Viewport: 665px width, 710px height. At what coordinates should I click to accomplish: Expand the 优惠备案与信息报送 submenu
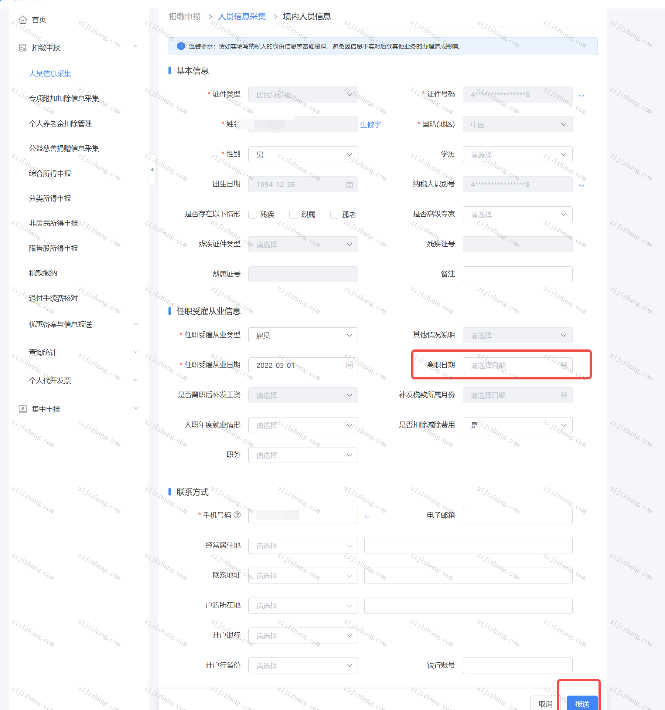coord(136,324)
